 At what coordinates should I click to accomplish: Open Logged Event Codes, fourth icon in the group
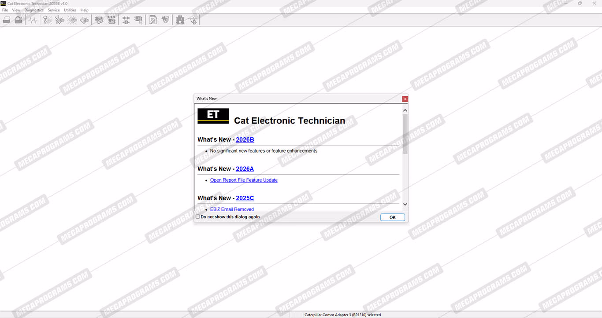pos(85,20)
